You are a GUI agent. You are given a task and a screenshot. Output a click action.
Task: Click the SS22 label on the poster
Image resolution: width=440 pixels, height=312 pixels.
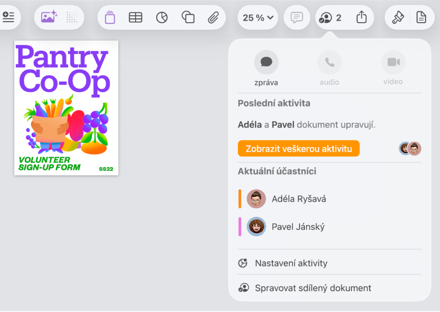106,169
